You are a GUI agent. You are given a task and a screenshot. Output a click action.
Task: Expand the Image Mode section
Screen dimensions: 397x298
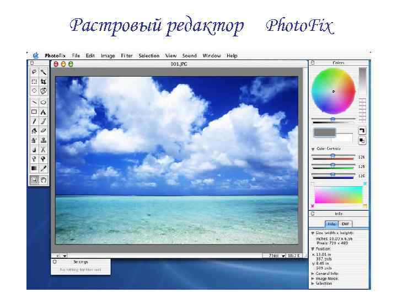[x=313, y=279]
